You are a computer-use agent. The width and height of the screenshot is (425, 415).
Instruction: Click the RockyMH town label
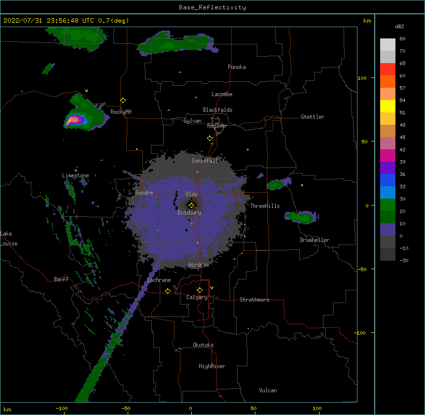(121, 112)
